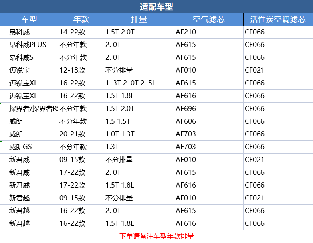Select AF615 in the 昂科威PLUS row
The width and height of the screenshot is (313, 243).
point(209,45)
